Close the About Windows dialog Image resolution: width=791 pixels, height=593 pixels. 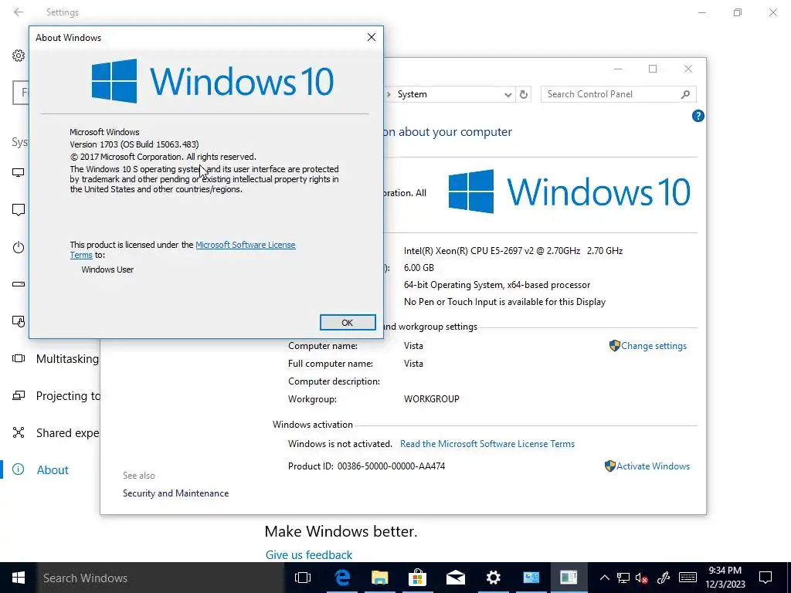click(x=372, y=37)
